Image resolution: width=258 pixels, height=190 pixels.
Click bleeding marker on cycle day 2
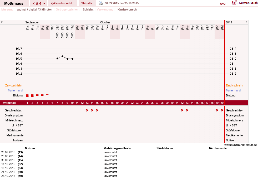[x=32, y=95]
